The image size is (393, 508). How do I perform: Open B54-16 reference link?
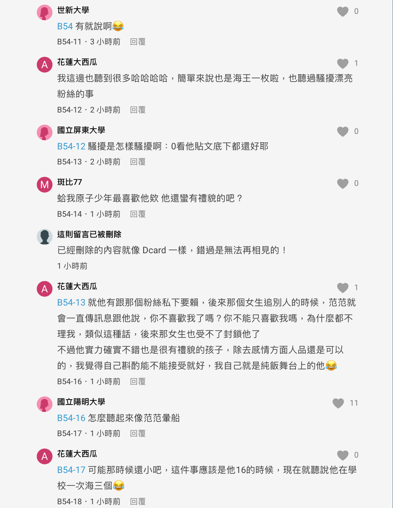71,418
